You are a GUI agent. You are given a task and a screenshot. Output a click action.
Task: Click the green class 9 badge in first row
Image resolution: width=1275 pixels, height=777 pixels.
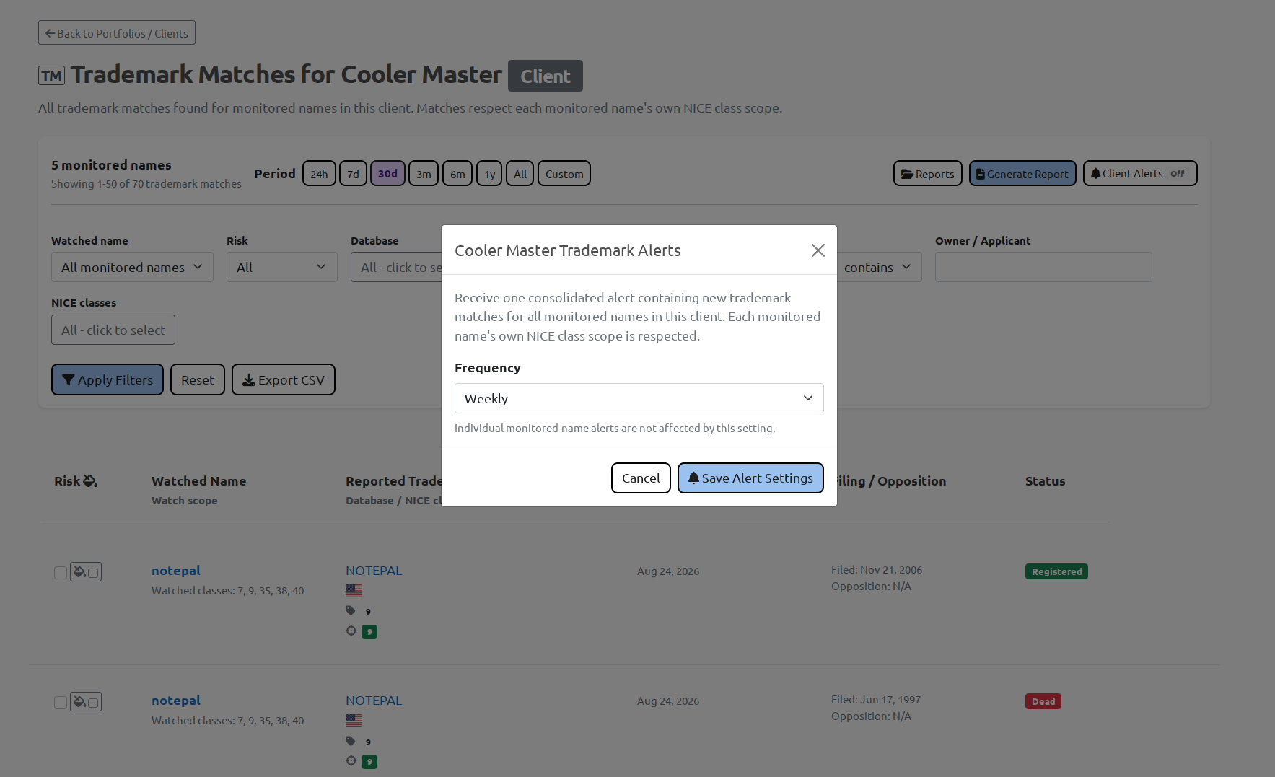click(369, 631)
